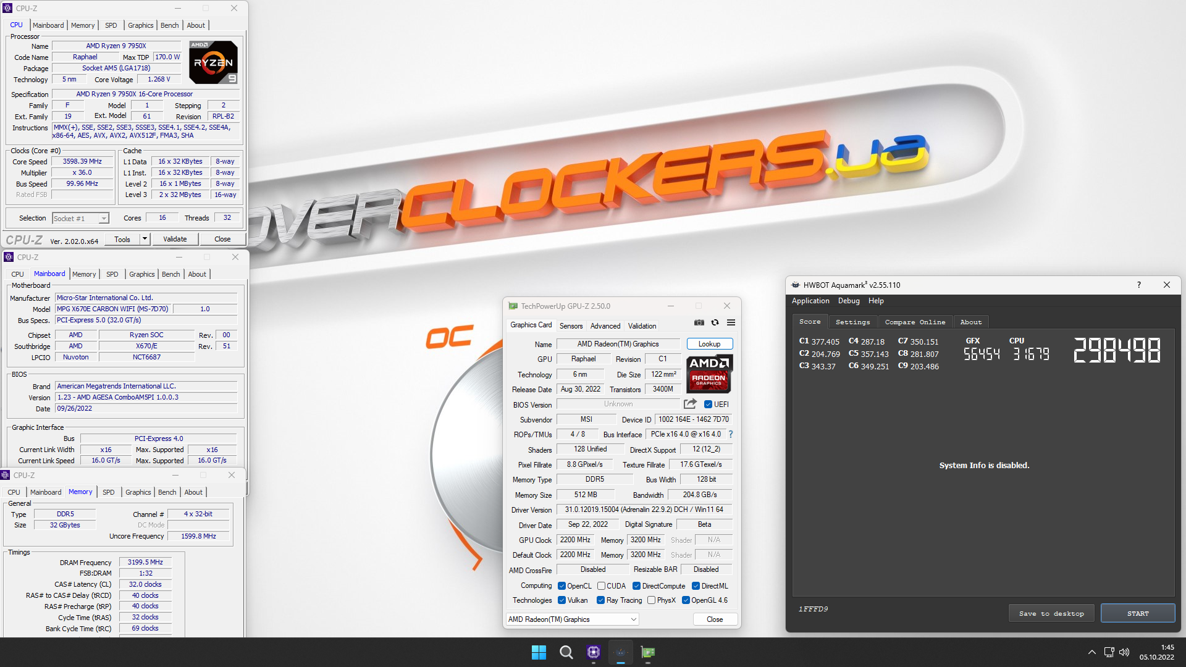Click the total score 298498 in Aquamark

pos(1117,351)
